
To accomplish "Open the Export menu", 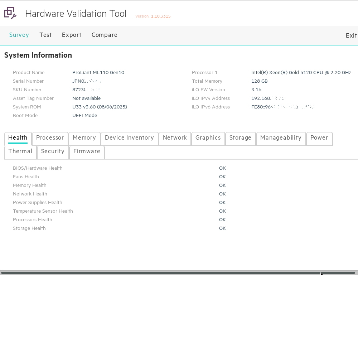I will coord(72,35).
